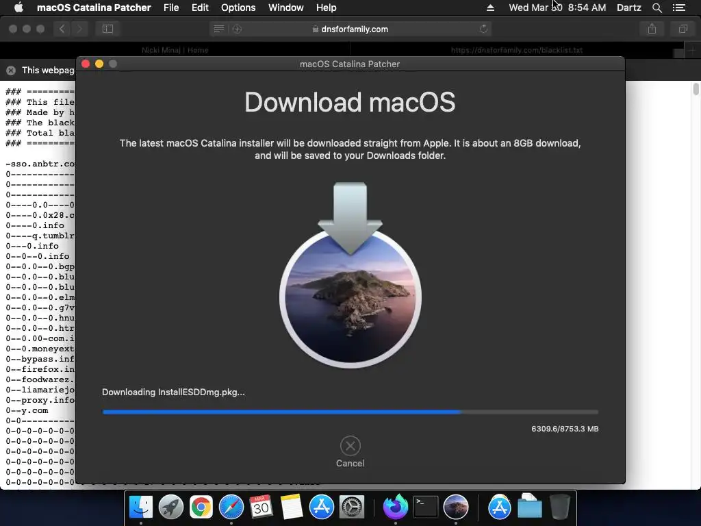Launch Google Chrome from the Dock
The height and width of the screenshot is (526, 701).
[x=201, y=508]
